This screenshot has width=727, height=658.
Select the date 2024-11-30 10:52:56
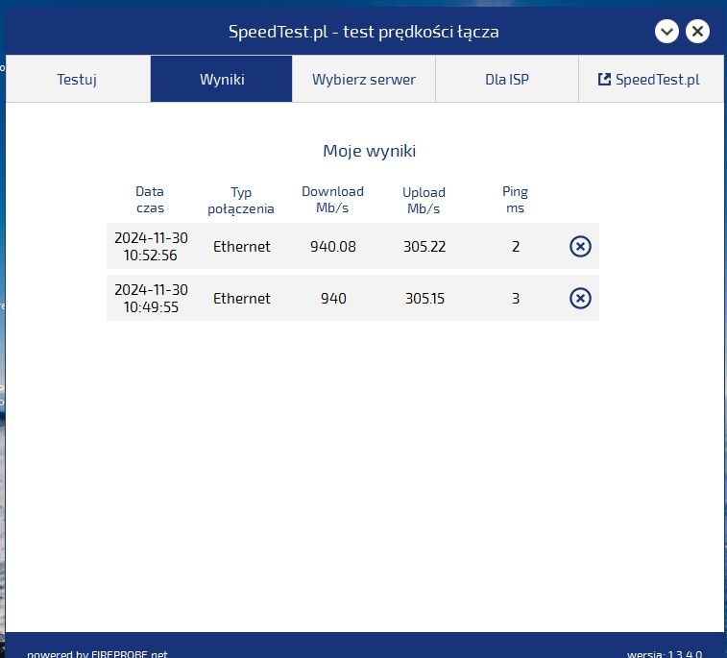[x=151, y=246]
